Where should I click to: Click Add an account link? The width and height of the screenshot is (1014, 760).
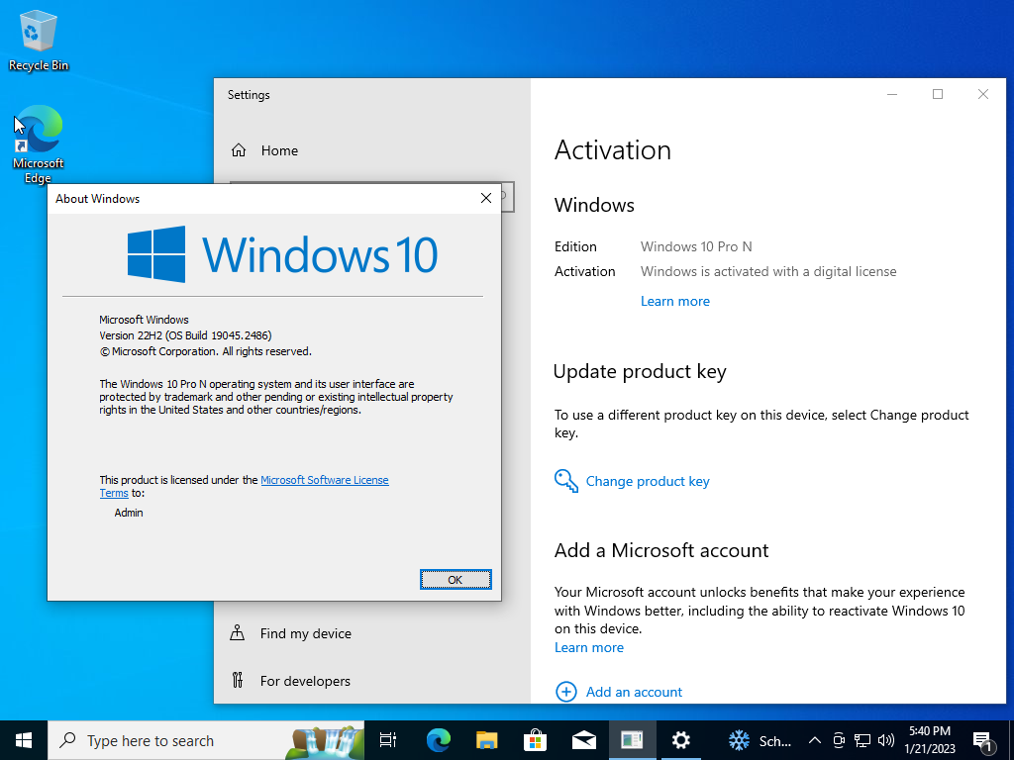point(634,692)
